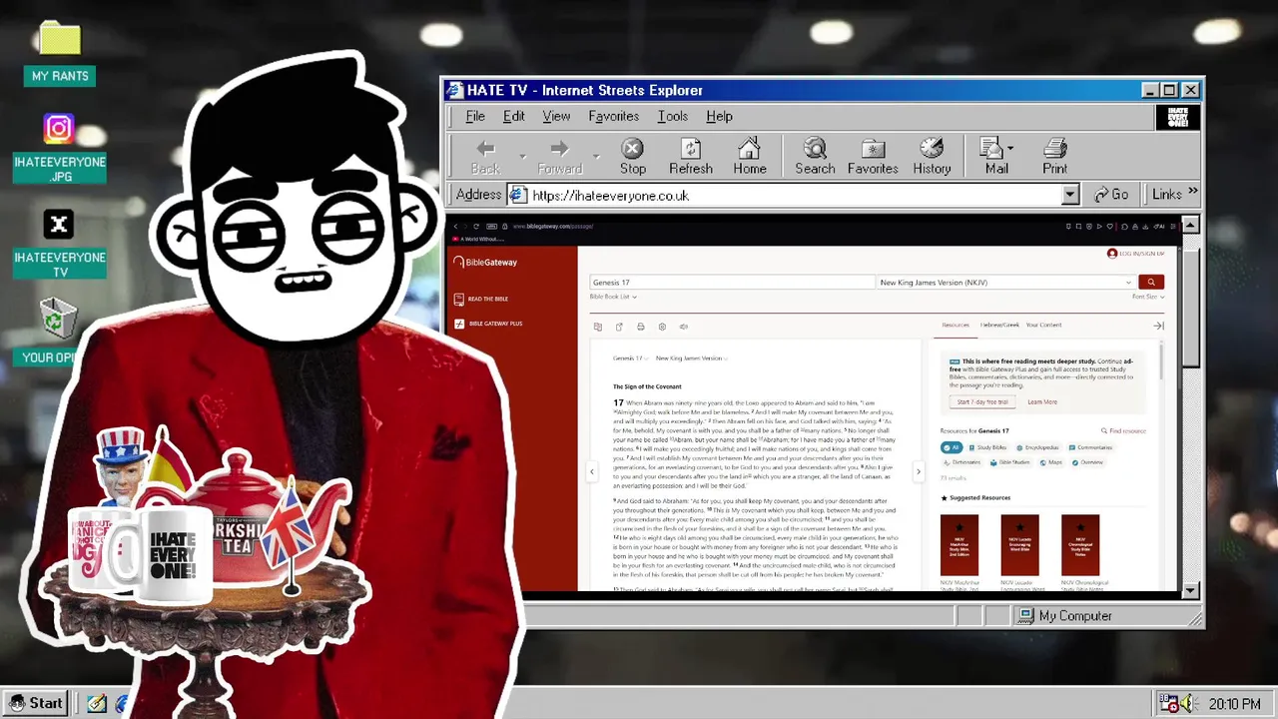The height and width of the screenshot is (719, 1278).
Task: Click the embedded browser reload icon
Action: click(475, 227)
